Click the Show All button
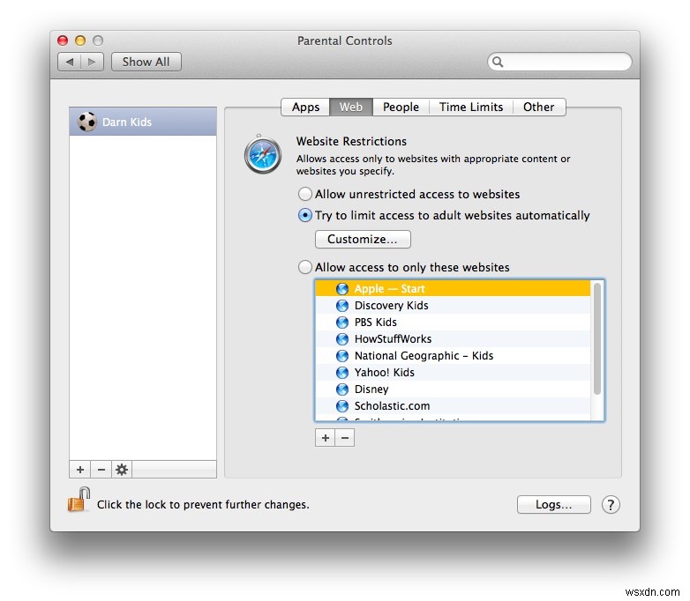 point(146,62)
